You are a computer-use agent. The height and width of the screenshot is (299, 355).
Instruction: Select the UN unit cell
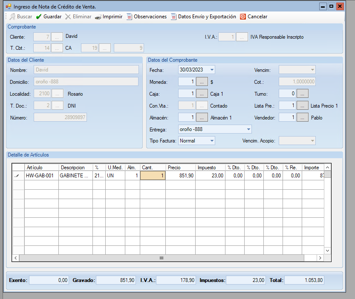pos(115,176)
